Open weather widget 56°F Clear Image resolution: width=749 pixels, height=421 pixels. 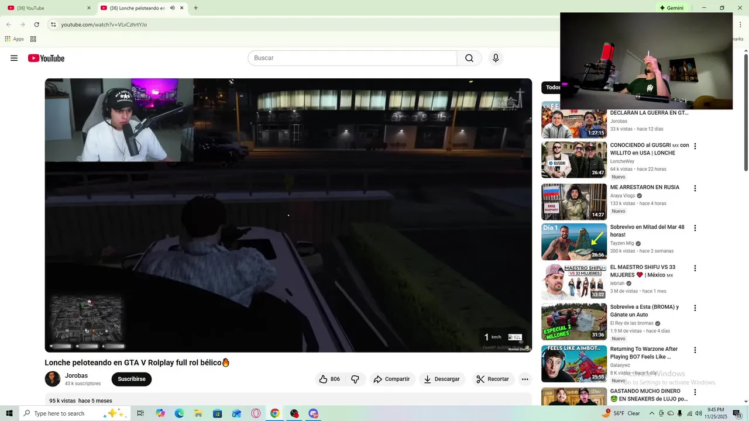tap(621, 413)
